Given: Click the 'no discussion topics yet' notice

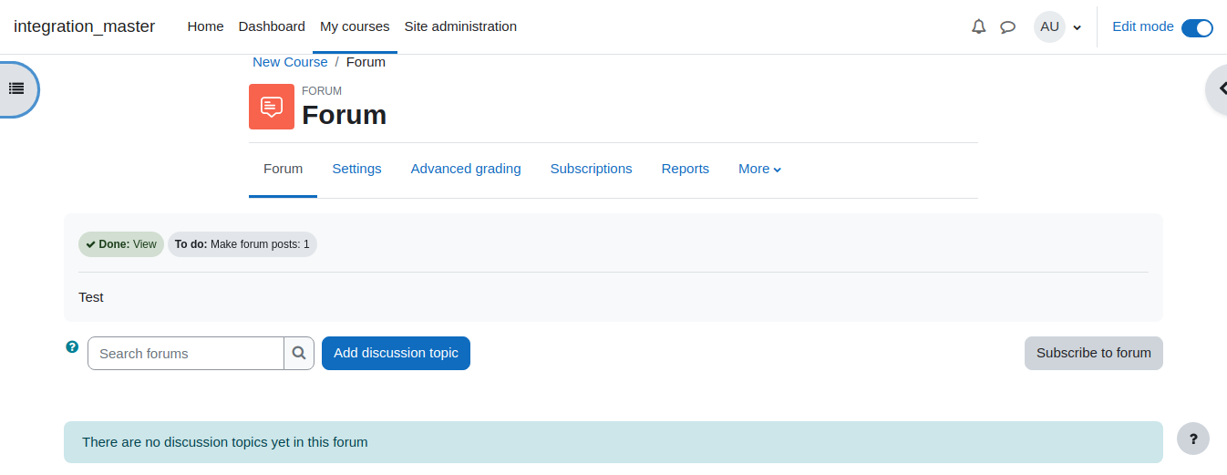Looking at the screenshot, I should pos(613,442).
